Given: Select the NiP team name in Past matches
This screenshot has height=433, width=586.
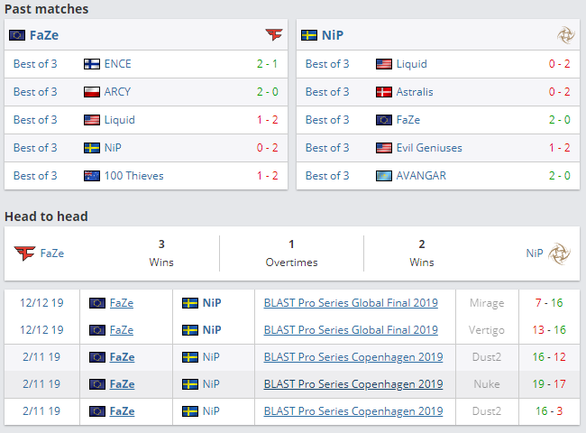Looking at the screenshot, I should coord(333,35).
